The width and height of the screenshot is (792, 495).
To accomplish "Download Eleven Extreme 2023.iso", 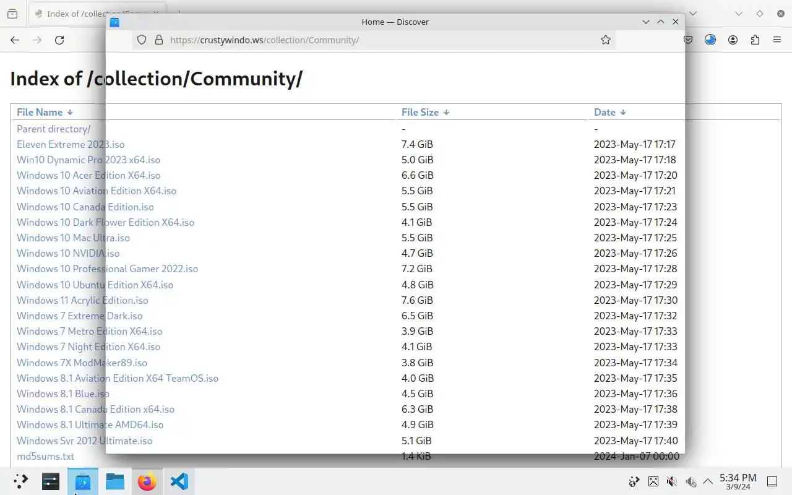I will 71,144.
